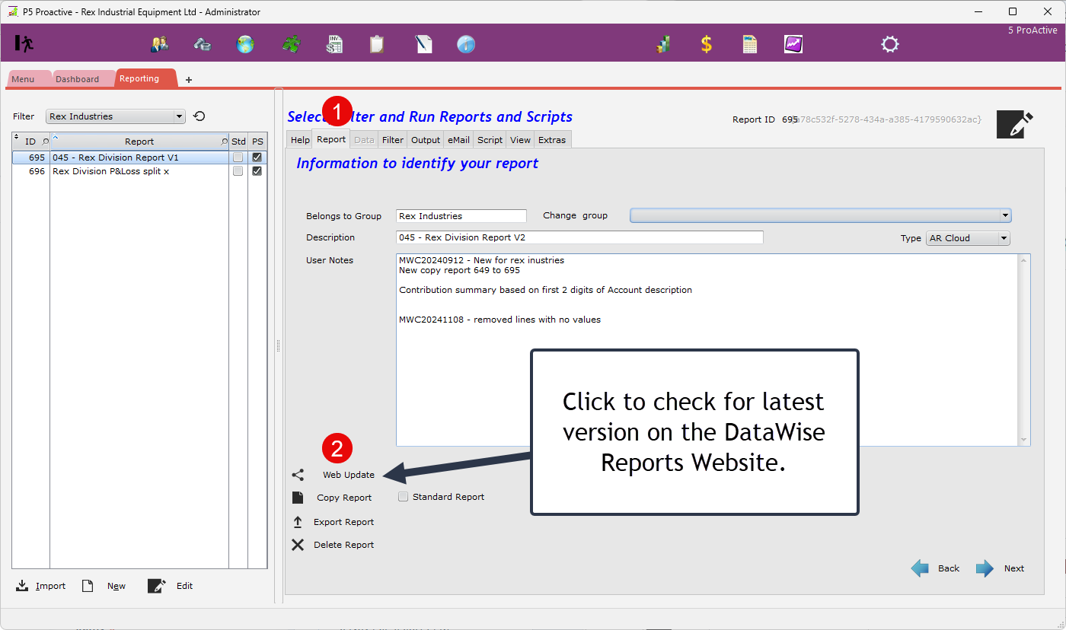Open the View tab
1066x630 pixels.
(520, 140)
